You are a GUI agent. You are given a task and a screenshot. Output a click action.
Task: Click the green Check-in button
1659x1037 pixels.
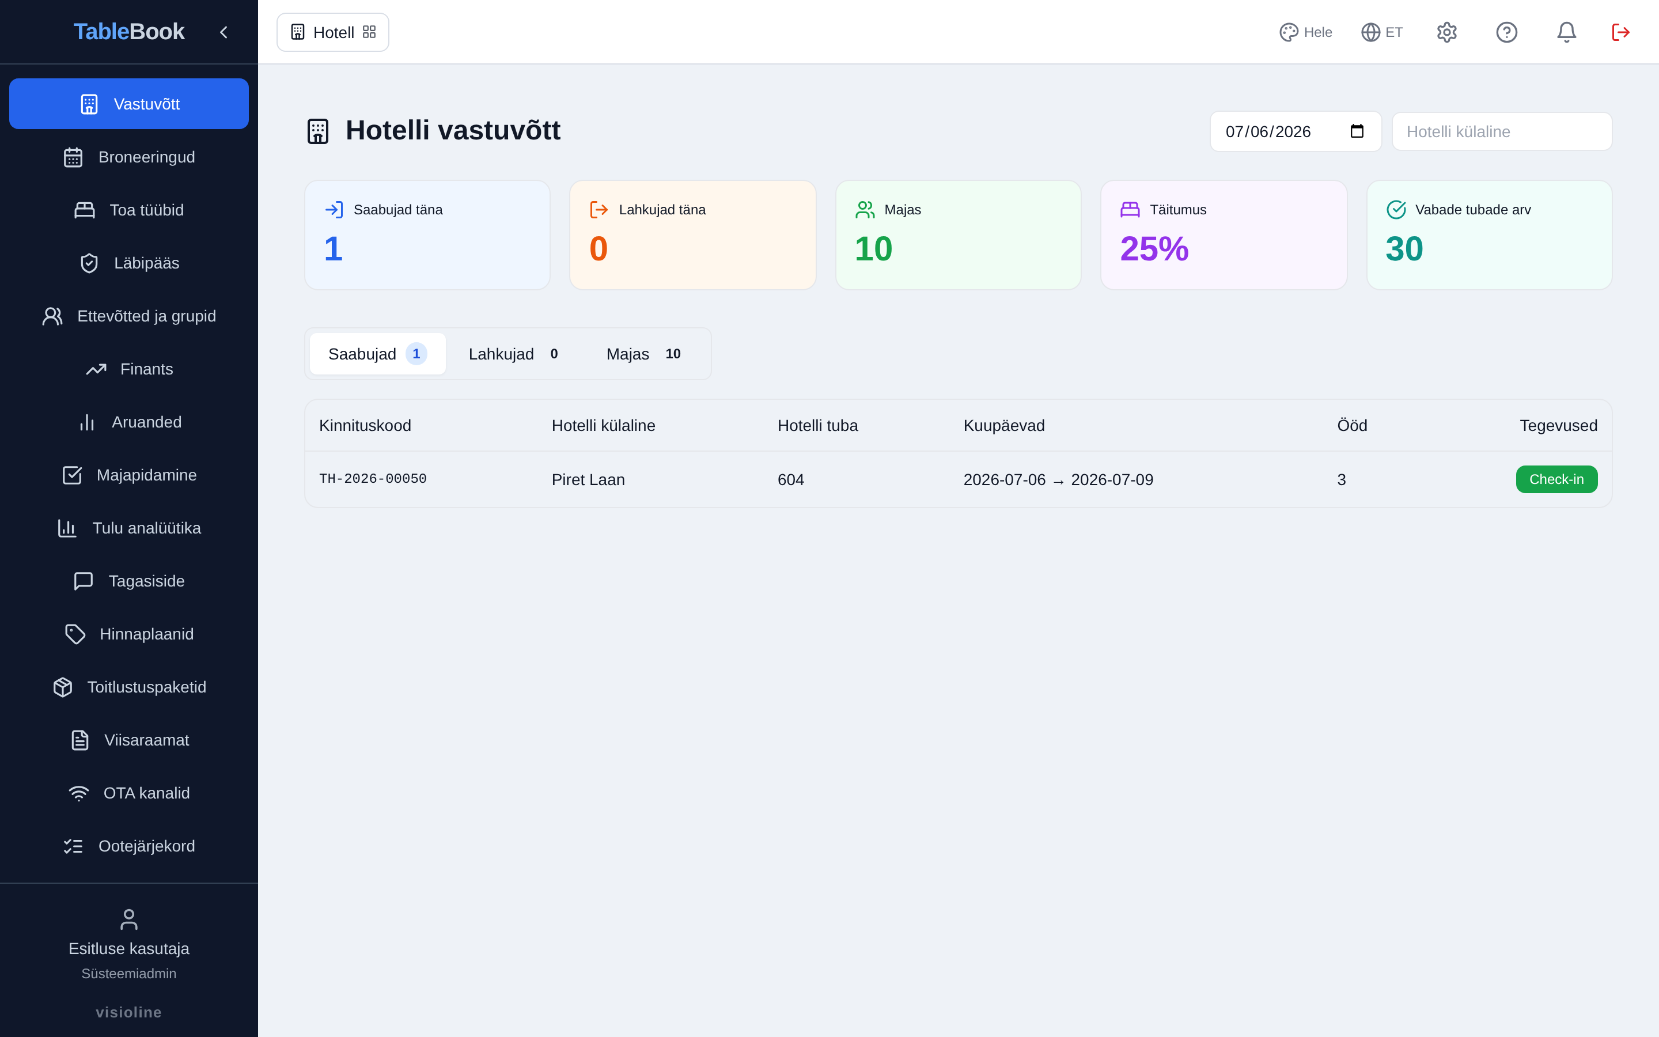coord(1556,479)
